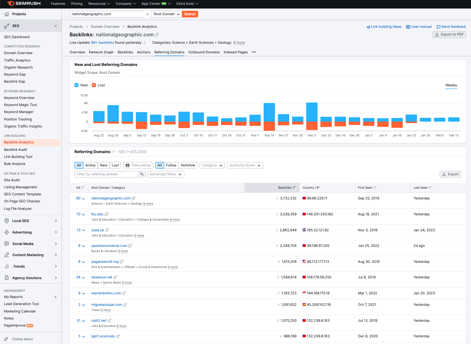Image resolution: width=471 pixels, height=344 pixels.
Task: Open calit2.net external link icon
Action: click(110, 321)
